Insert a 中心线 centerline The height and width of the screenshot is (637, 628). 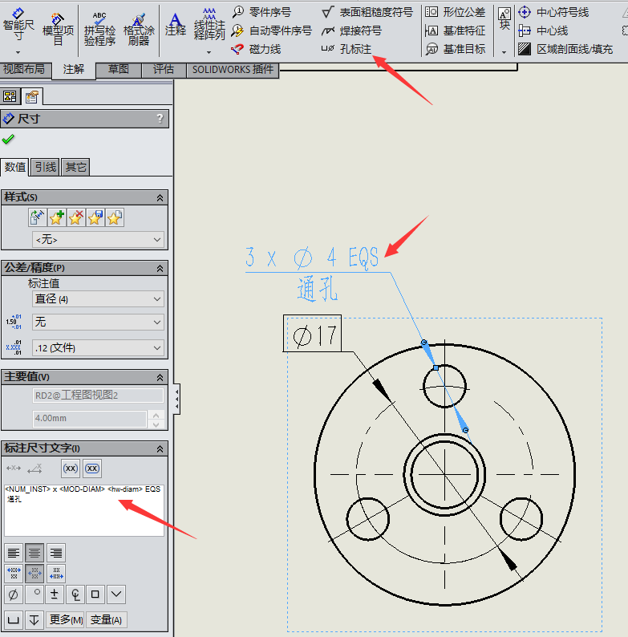[543, 30]
